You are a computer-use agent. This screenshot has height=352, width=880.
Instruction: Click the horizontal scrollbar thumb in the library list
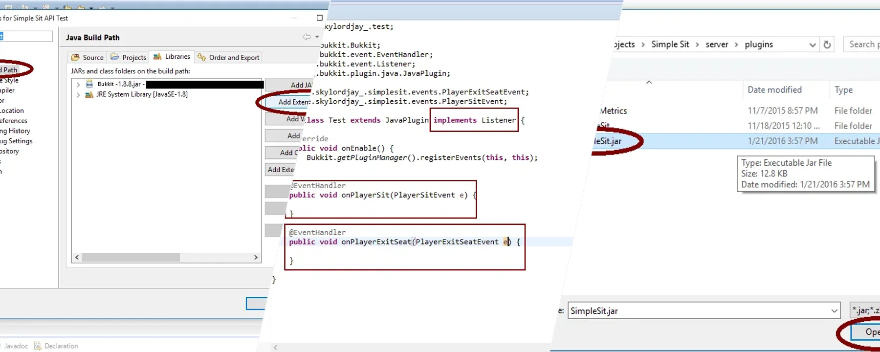(131, 257)
